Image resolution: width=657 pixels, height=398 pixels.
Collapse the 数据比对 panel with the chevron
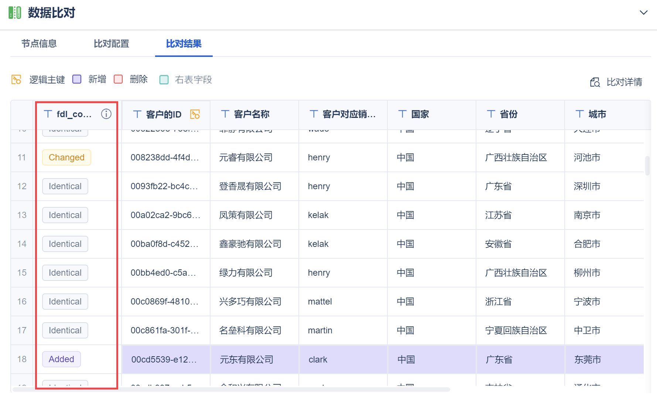coord(643,13)
